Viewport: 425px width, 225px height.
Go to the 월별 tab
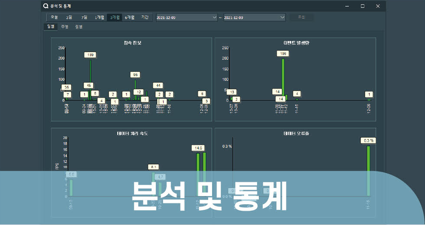pos(78,27)
